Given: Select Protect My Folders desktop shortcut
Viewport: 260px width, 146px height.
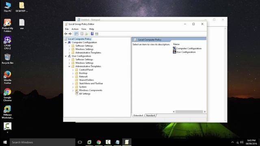Looking at the screenshot, I should [7, 26].
